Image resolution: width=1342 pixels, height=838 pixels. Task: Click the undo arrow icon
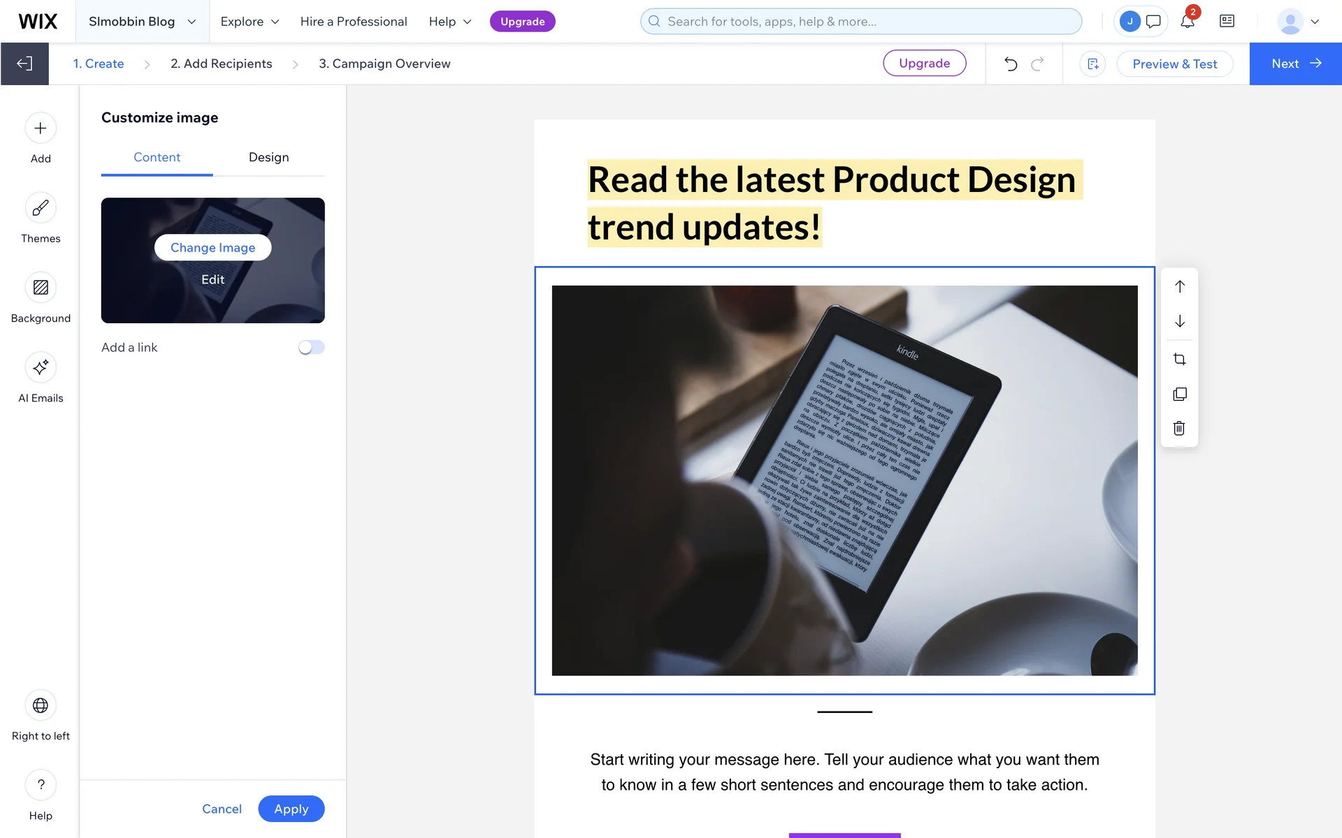coord(1011,64)
